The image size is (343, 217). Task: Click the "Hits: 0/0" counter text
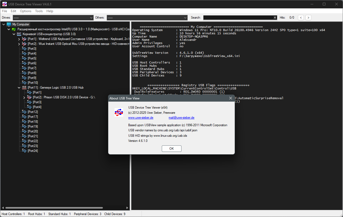287,18
